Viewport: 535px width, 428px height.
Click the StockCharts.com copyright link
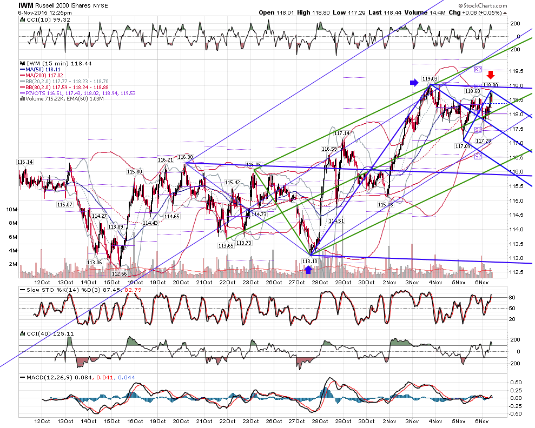[x=483, y=5]
